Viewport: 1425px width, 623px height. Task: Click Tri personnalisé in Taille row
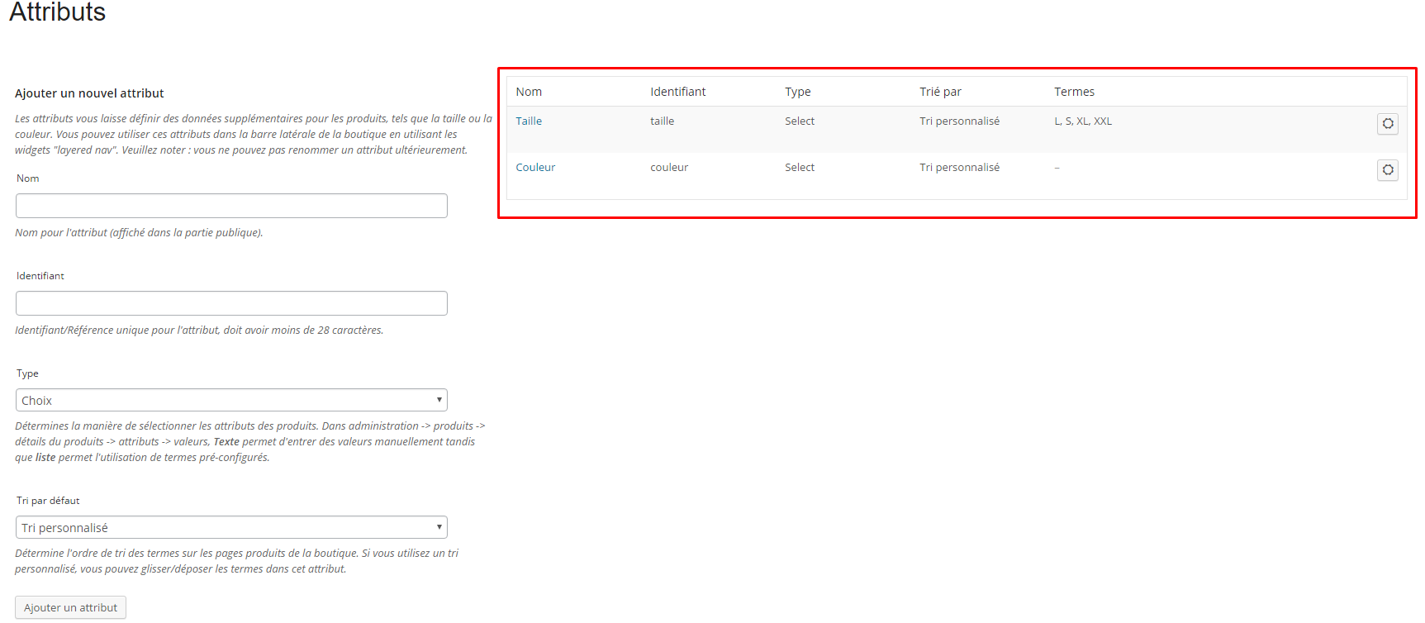[959, 121]
